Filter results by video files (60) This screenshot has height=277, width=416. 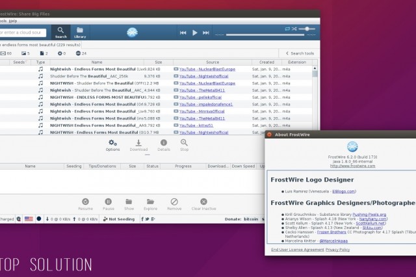point(6,53)
